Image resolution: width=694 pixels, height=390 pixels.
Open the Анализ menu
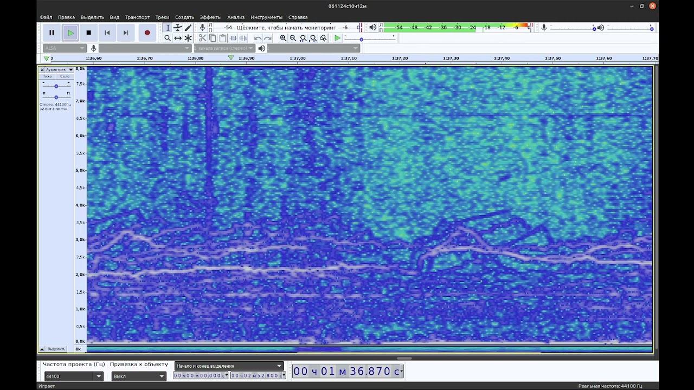coord(236,17)
